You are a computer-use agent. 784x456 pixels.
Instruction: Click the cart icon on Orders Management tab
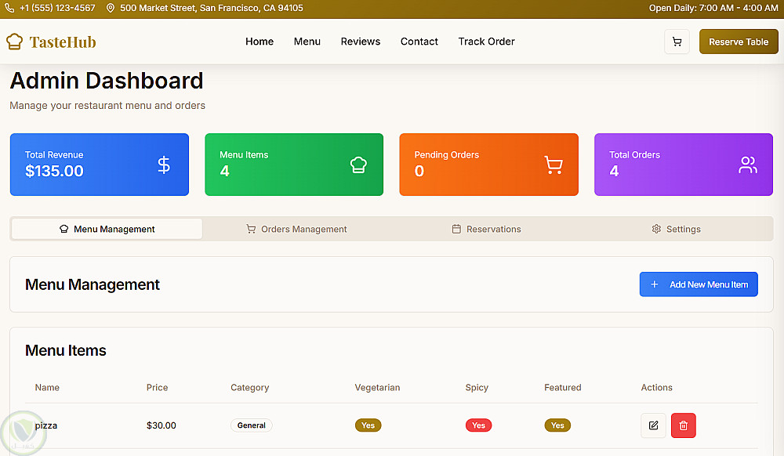pos(251,229)
